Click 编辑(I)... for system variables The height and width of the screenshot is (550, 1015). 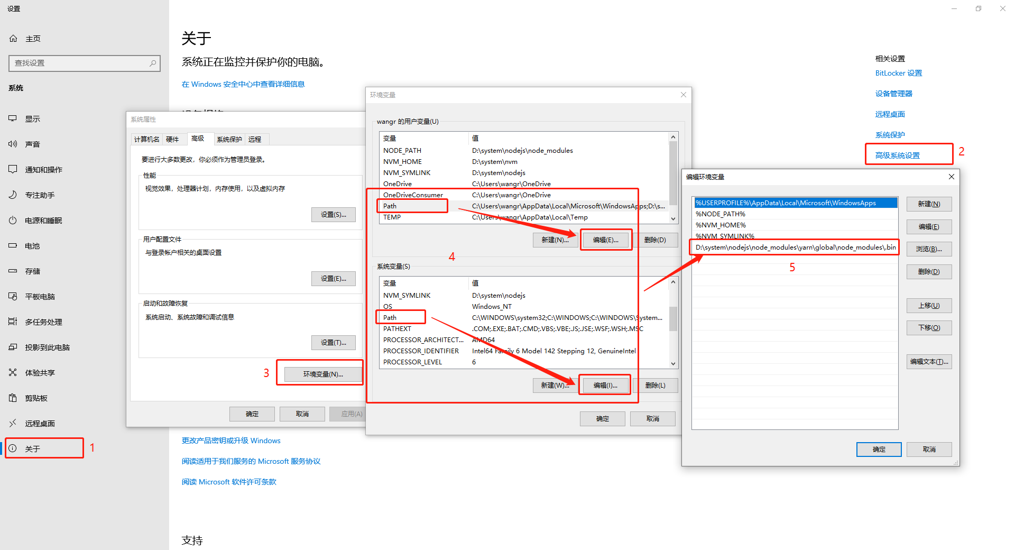point(606,385)
